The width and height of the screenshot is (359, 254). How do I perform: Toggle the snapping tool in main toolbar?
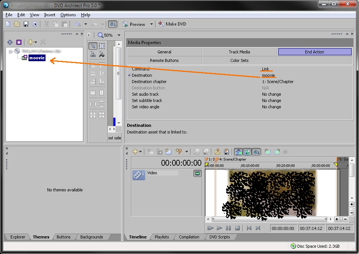pyautogui.click(x=113, y=24)
